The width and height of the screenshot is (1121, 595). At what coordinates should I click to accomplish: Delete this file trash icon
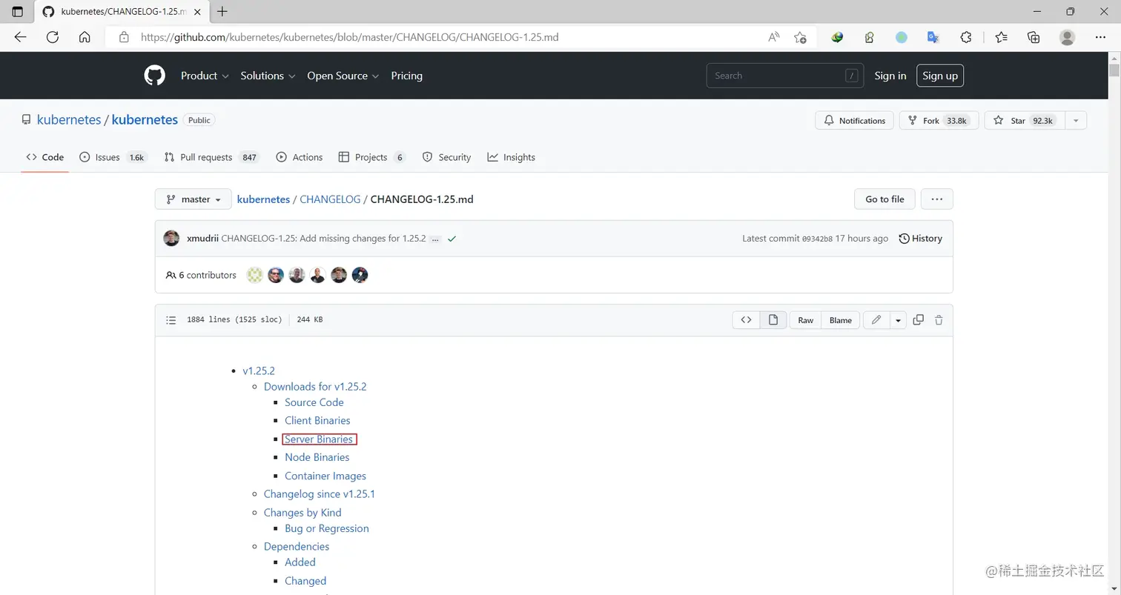(939, 320)
